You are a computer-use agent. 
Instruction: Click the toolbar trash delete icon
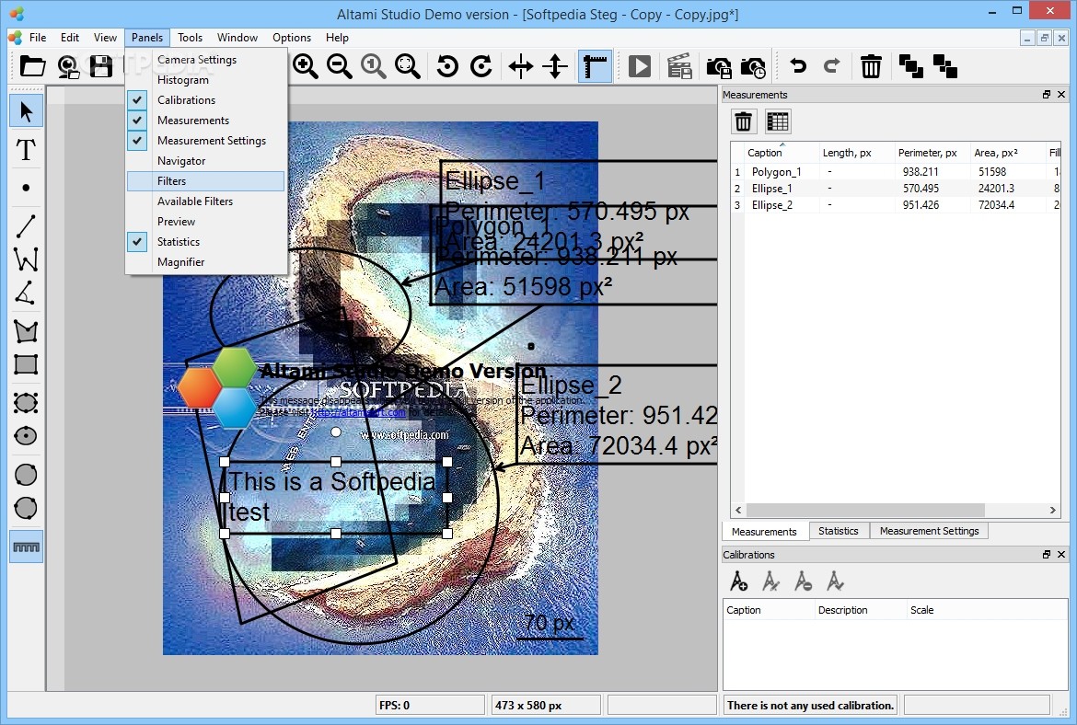tap(871, 66)
